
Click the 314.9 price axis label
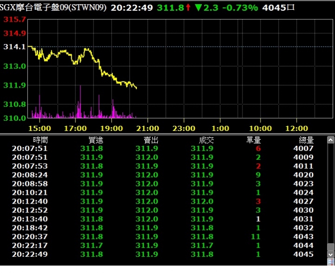(x=14, y=34)
